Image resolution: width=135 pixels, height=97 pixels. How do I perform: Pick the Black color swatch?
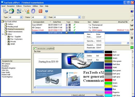coord(108,52)
